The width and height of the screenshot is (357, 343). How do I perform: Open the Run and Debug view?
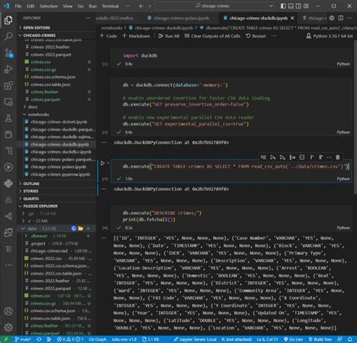(8, 69)
